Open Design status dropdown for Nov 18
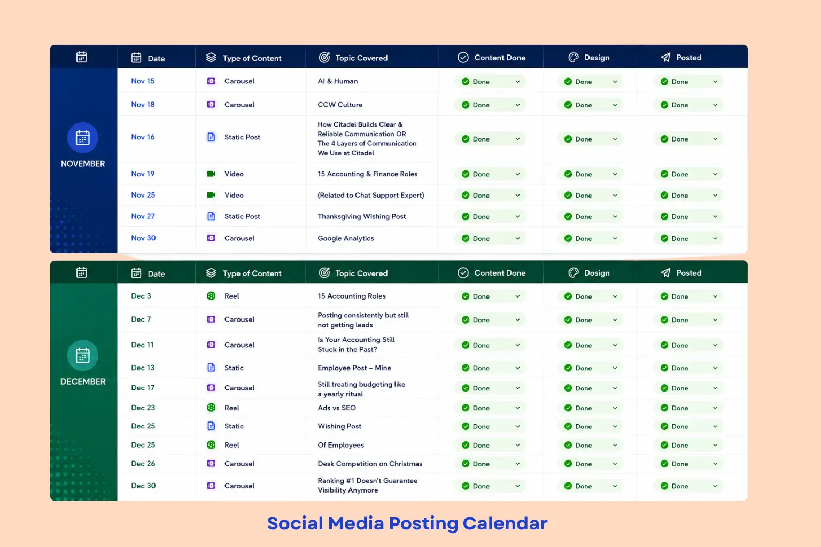Screen dimensions: 821x547 coord(590,105)
